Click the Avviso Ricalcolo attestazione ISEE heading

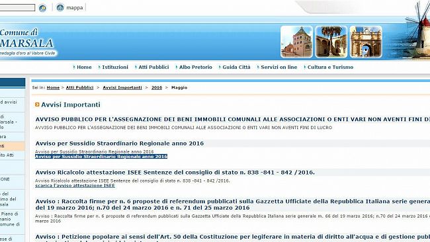click(x=175, y=173)
